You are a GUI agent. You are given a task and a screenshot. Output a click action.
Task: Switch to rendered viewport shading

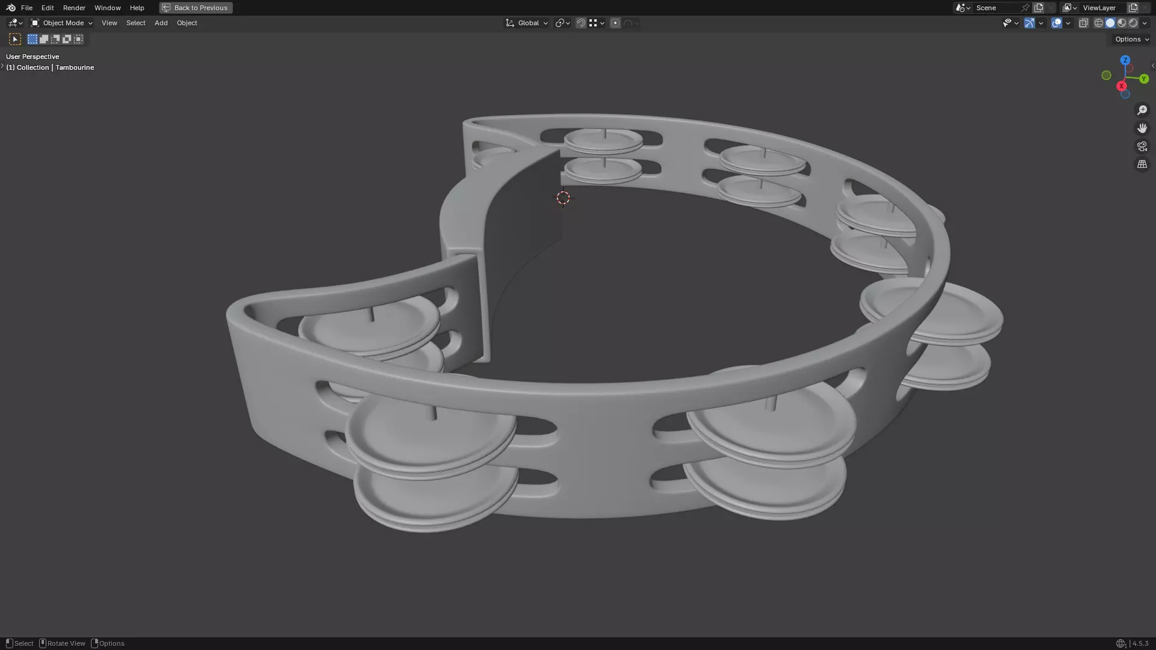[1133, 23]
